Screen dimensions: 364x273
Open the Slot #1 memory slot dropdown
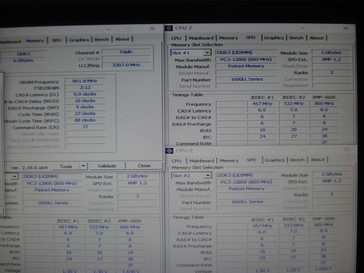207,53
